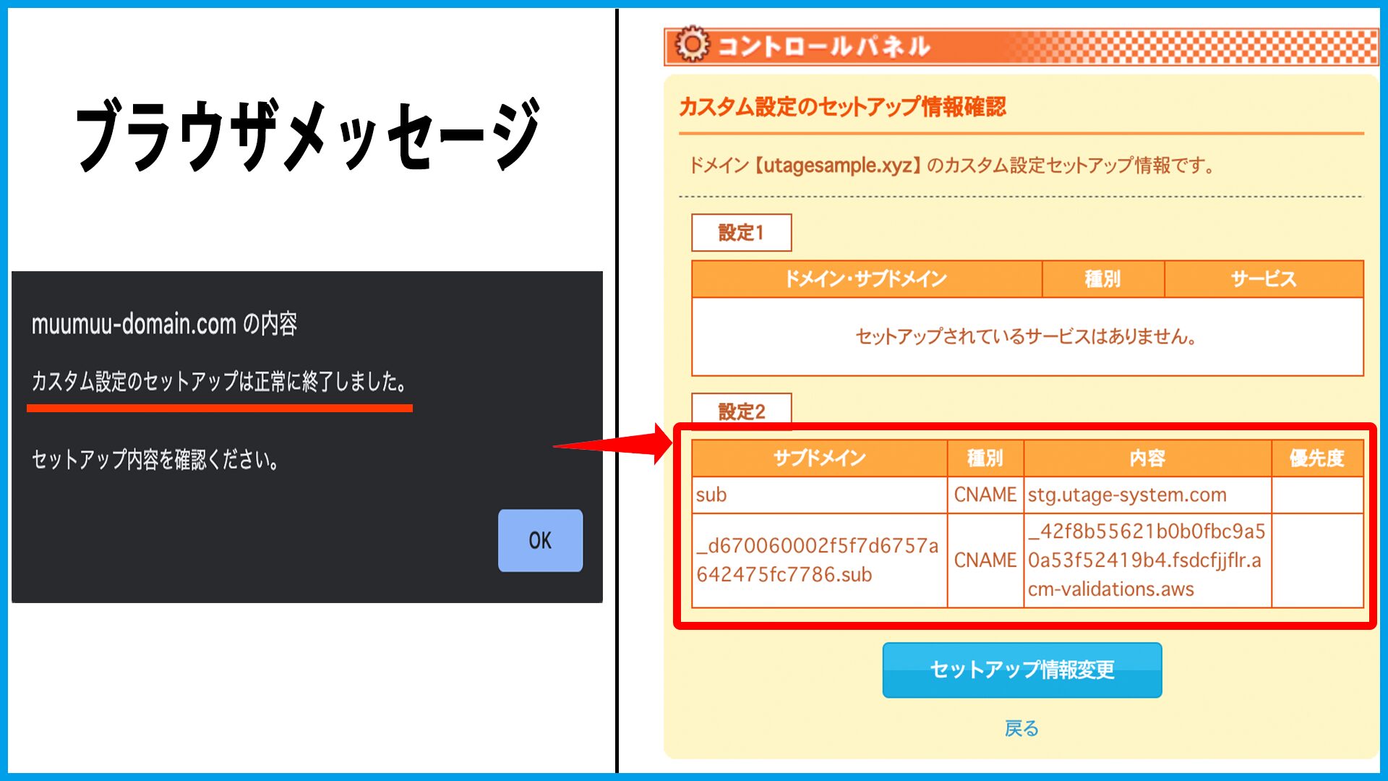1388x781 pixels.
Task: Click the セットアップ内容を確認ください text
Action: tap(155, 459)
